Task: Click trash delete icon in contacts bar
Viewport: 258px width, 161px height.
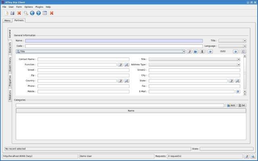Action: point(202,52)
